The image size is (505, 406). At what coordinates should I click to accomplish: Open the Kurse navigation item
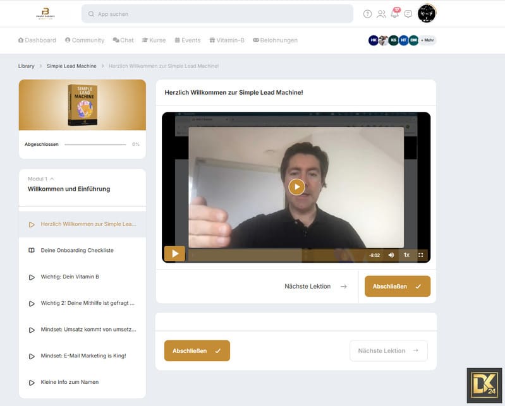tap(154, 40)
